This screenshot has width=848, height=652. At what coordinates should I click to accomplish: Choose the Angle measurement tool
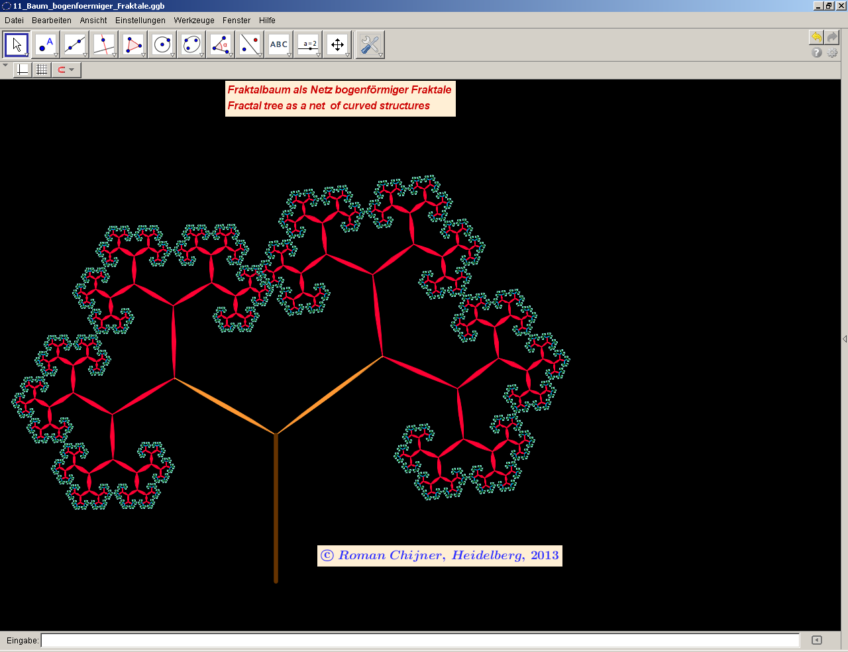221,45
